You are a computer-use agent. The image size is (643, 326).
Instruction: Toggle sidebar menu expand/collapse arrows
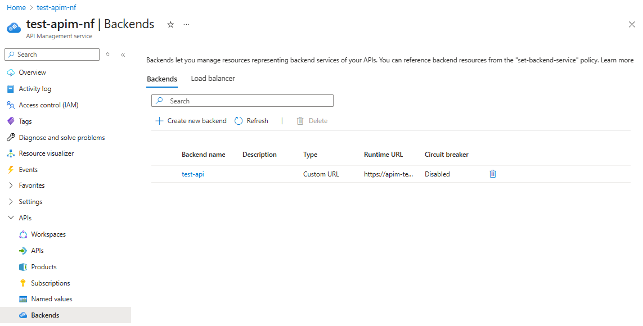[108, 55]
